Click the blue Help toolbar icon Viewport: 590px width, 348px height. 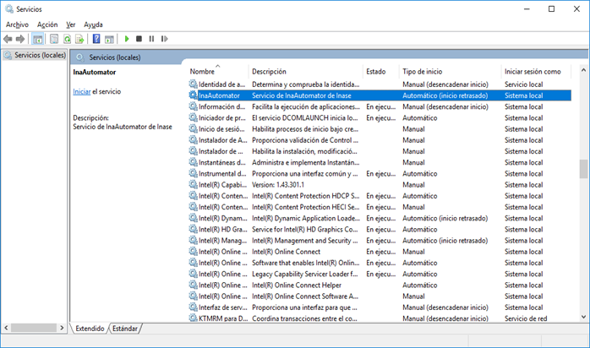(x=96, y=39)
